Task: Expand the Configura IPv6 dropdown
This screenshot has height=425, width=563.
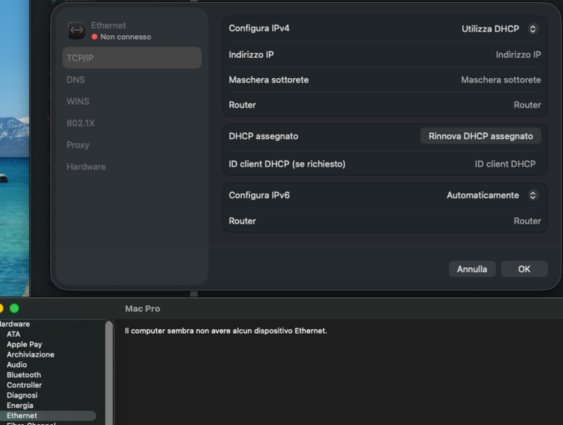Action: point(492,196)
